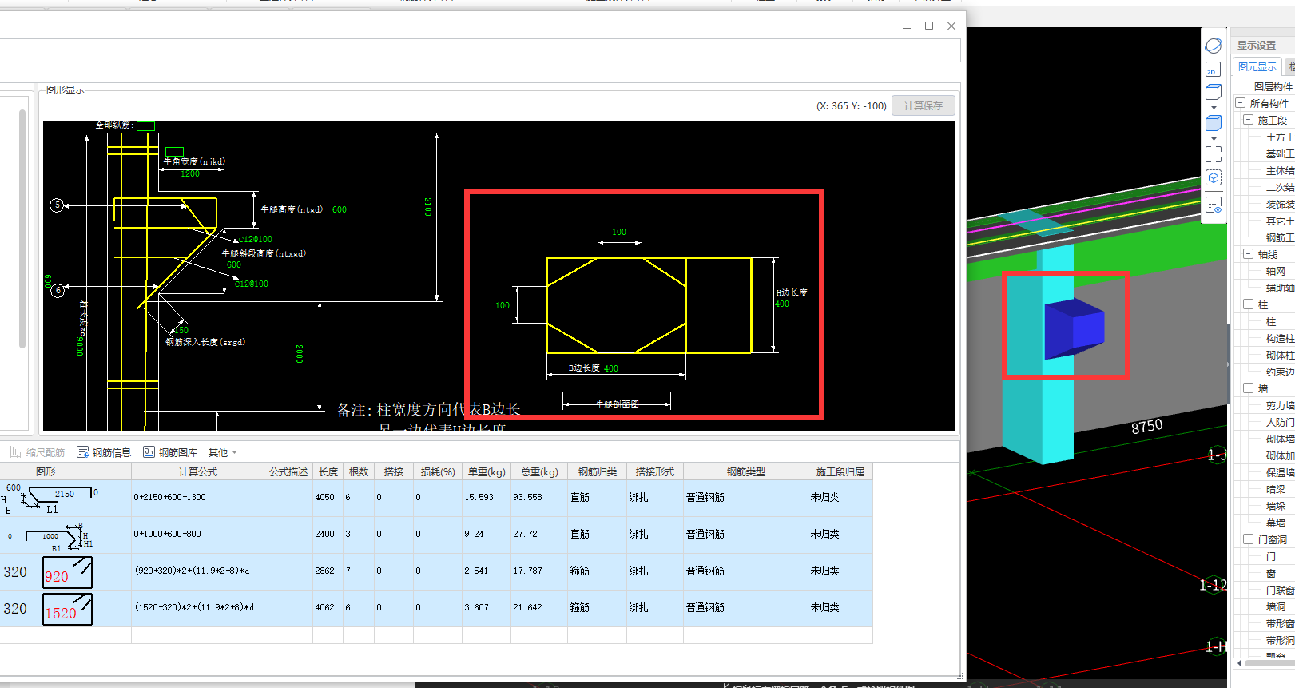Switch to the 图元显示 tab
The image size is (1295, 688).
point(1257,67)
